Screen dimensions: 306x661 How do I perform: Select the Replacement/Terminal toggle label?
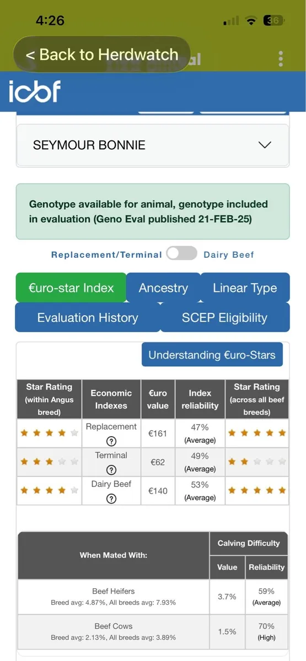(106, 254)
